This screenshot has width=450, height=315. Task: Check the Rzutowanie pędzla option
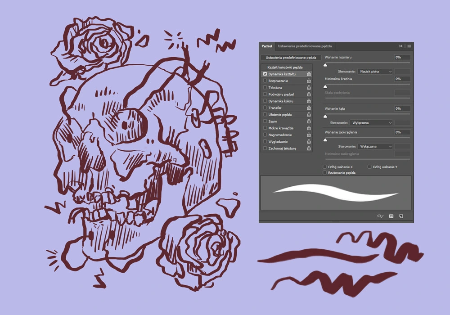[325, 172]
